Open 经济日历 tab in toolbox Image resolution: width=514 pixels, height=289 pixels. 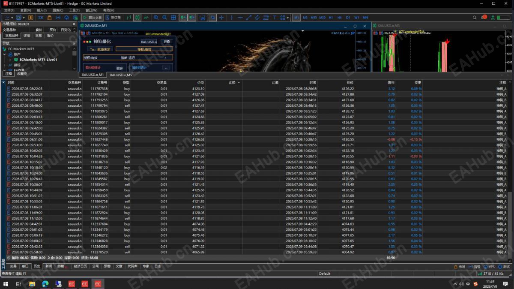click(80, 266)
